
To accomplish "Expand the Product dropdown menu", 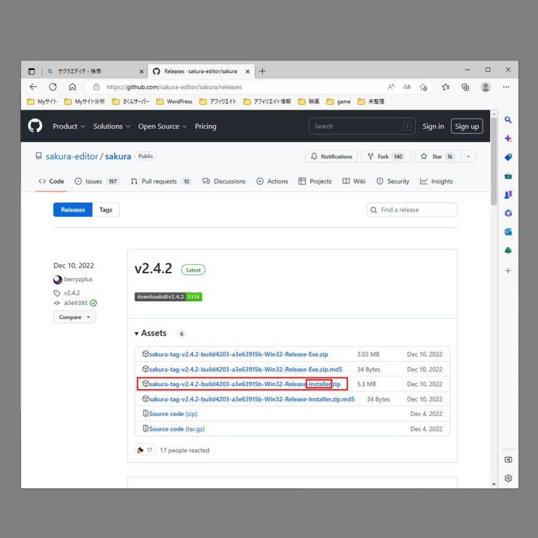I will tap(69, 126).
